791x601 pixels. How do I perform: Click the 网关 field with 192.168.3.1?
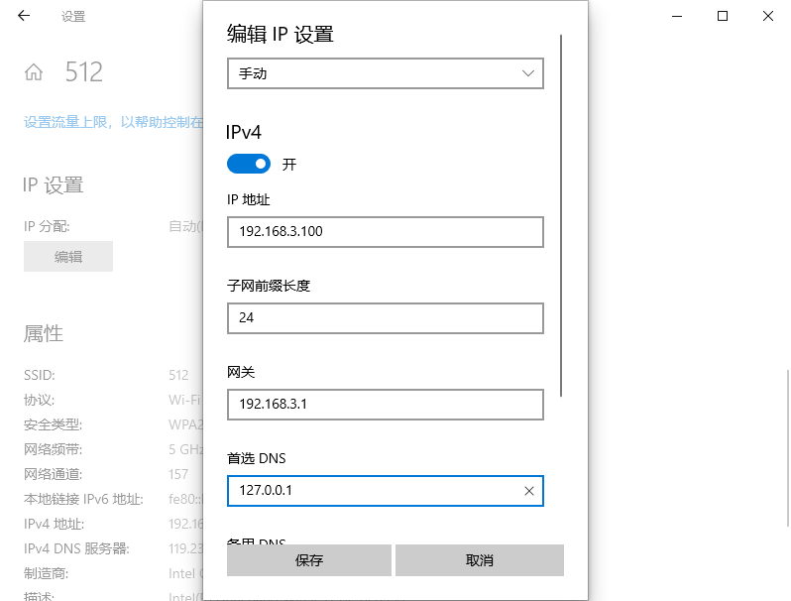(x=386, y=405)
